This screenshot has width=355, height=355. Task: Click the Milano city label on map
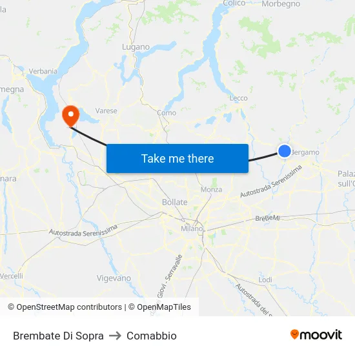click(x=192, y=228)
